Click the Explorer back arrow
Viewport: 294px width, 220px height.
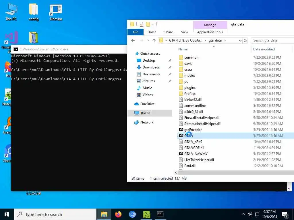133,40
